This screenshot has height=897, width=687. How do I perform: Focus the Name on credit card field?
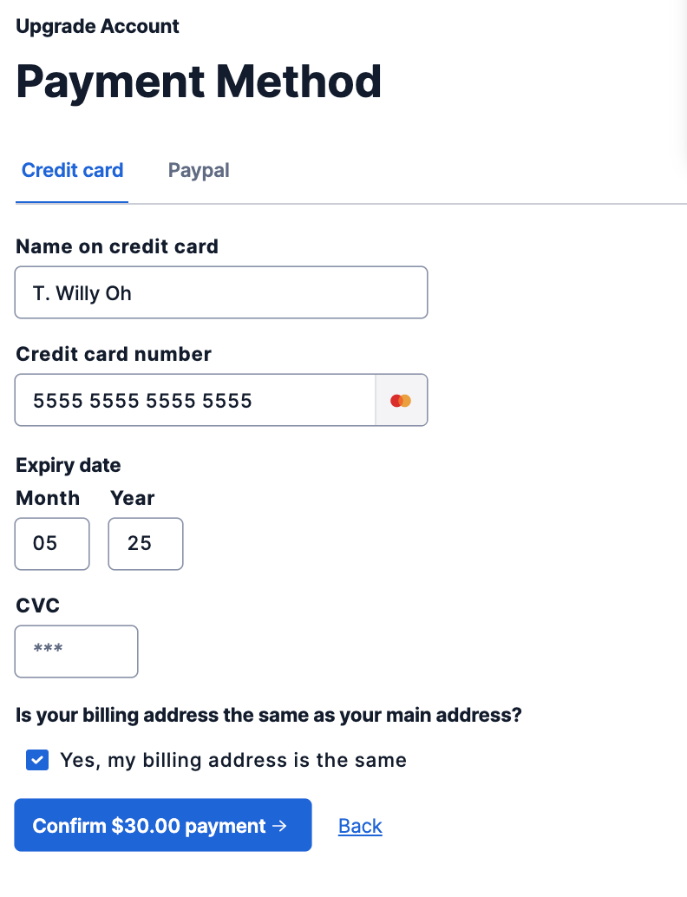tap(221, 292)
